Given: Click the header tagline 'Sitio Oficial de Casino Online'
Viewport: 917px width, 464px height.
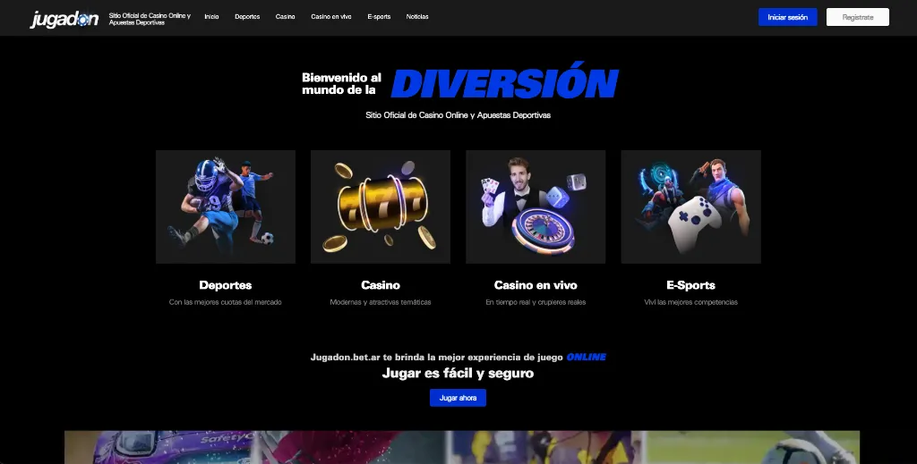Looking at the screenshot, I should 150,20.
